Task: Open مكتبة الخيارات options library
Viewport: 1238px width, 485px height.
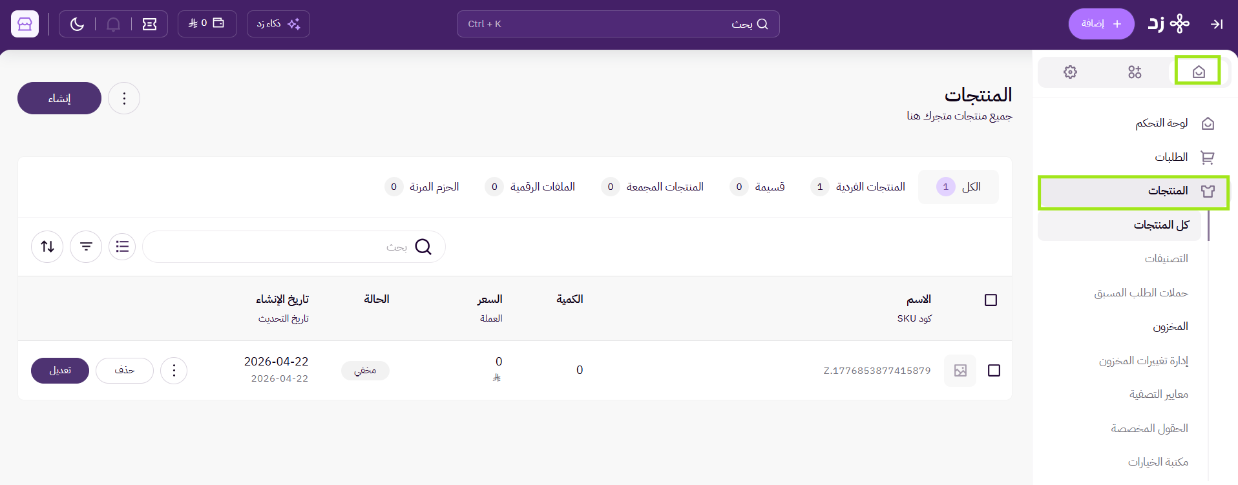Action: tap(1158, 462)
